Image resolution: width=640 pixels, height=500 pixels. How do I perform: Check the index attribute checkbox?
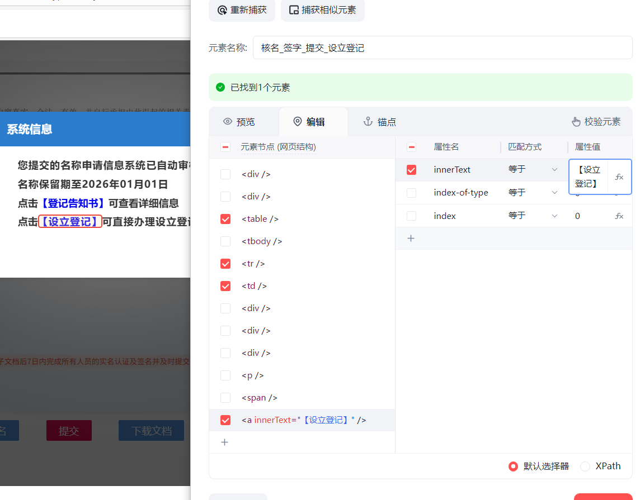pos(411,216)
